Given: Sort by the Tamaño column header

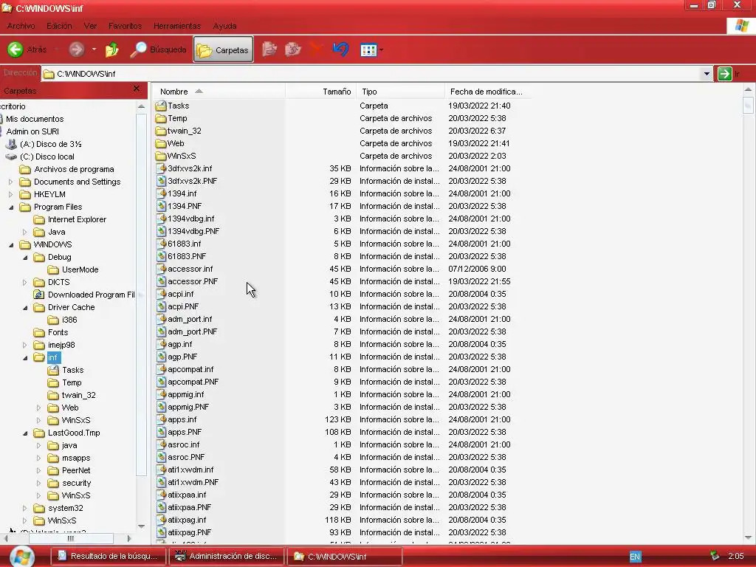Looking at the screenshot, I should (x=320, y=91).
